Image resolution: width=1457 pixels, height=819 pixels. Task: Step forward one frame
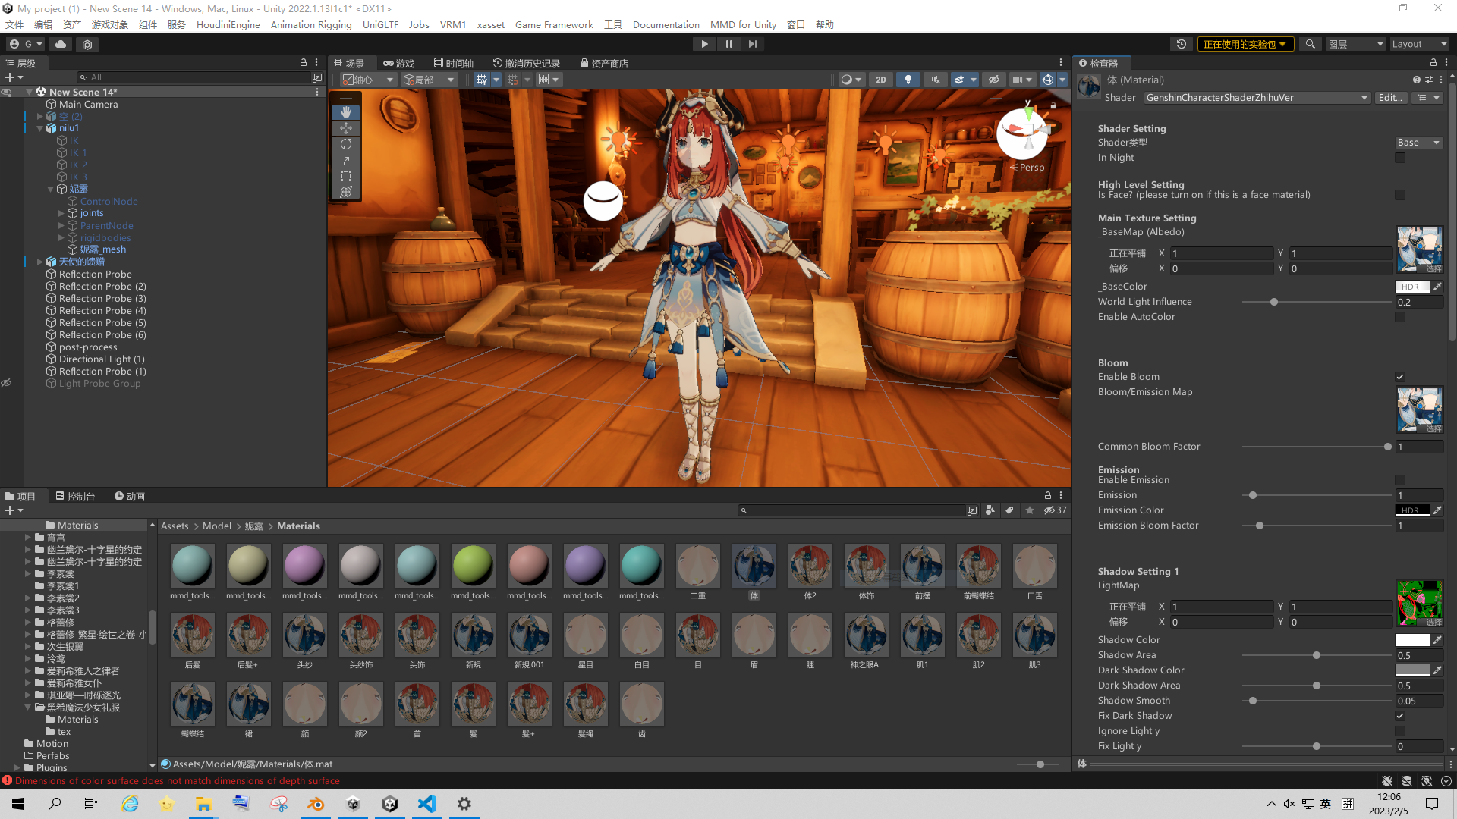point(753,44)
